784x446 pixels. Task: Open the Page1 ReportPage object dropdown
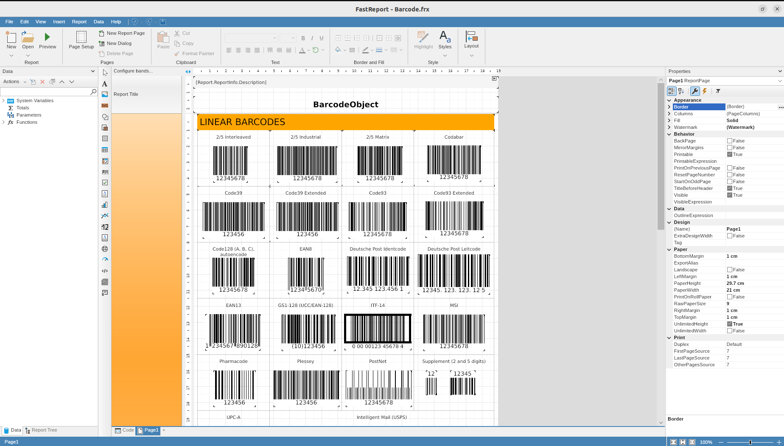(779, 81)
